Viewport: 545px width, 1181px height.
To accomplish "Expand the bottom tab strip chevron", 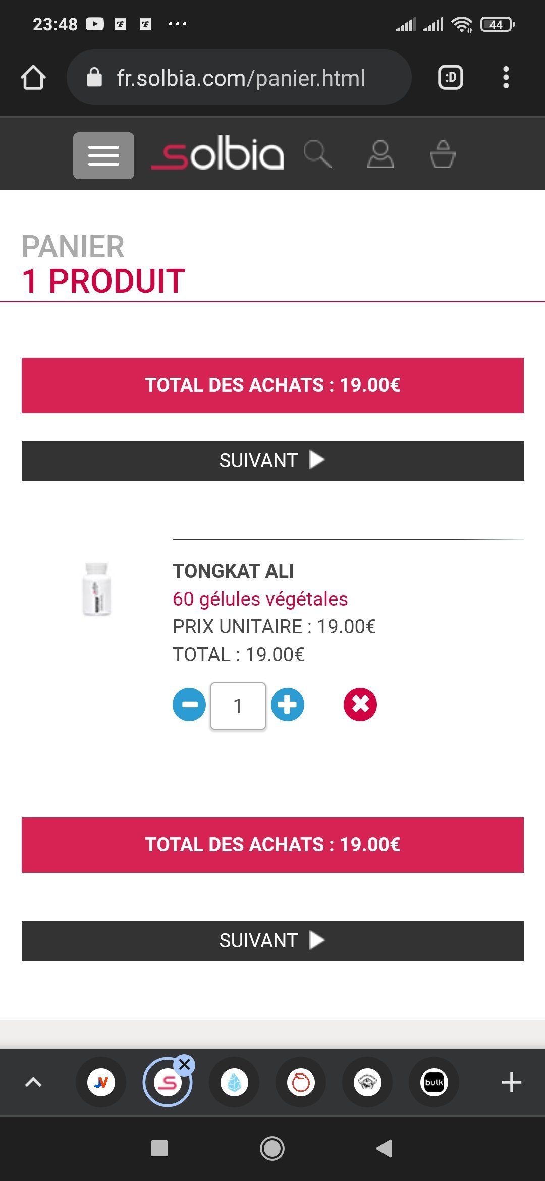I will coord(33,1082).
